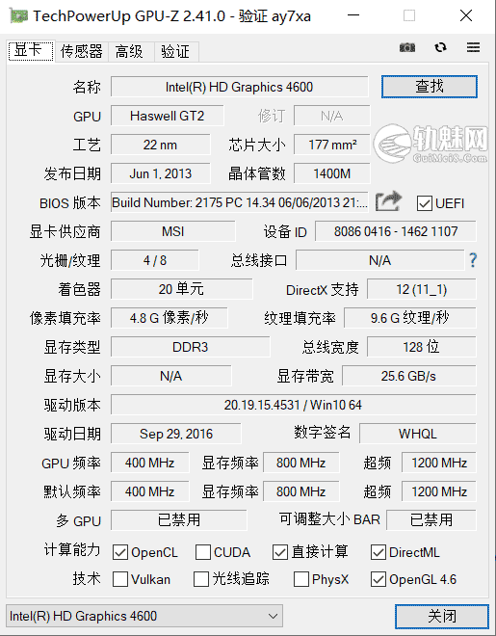Image resolution: width=496 pixels, height=636 pixels.
Task: Click the refresh icon in the toolbar
Action: coord(440,47)
